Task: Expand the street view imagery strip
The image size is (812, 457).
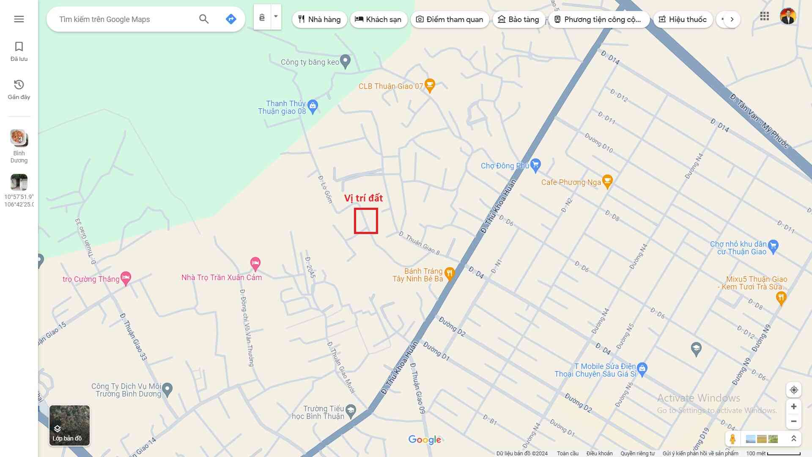Action: coord(794,439)
